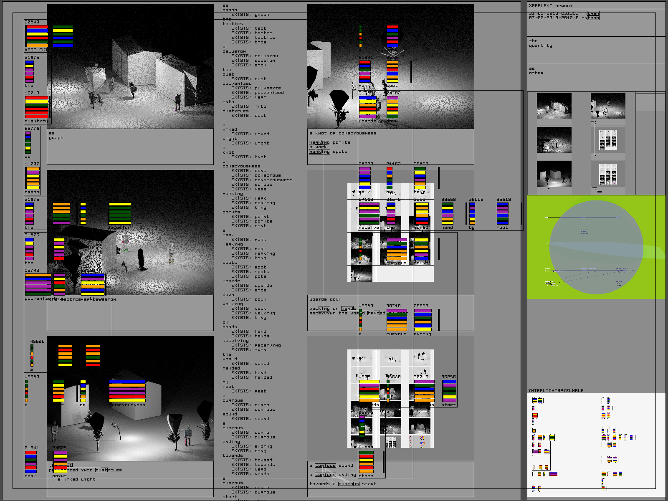Click the "ending" color stack 29653
668x501 pixels.
423,320
